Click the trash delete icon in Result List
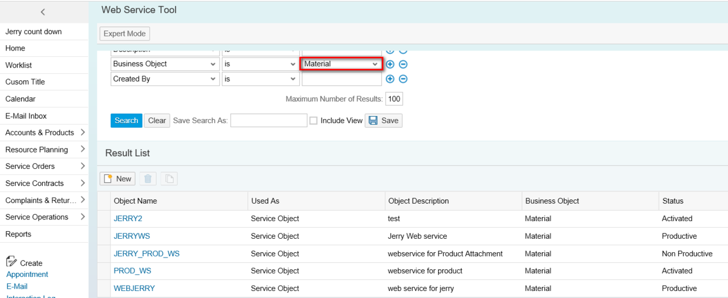Image resolution: width=728 pixels, height=298 pixels. click(x=148, y=179)
